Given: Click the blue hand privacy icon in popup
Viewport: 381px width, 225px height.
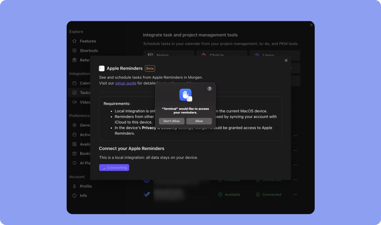Looking at the screenshot, I should pos(185,95).
